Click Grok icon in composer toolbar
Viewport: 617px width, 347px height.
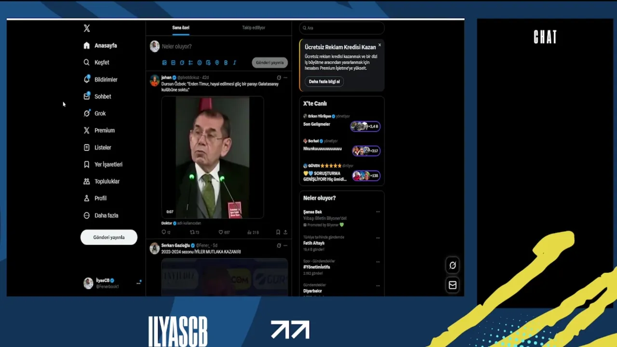pos(182,63)
